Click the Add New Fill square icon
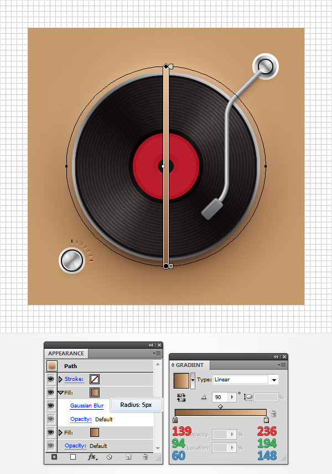The image size is (332, 474). click(73, 457)
